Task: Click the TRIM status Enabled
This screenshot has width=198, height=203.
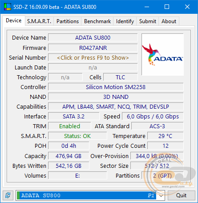Action: click(x=69, y=126)
